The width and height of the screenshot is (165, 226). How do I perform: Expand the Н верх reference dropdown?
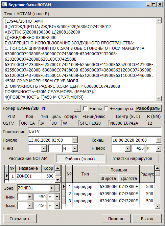(127, 148)
